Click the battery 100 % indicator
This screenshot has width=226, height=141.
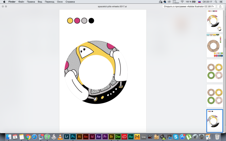(x=191, y=2)
